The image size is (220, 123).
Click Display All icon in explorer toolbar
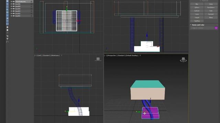(x=8, y=27)
